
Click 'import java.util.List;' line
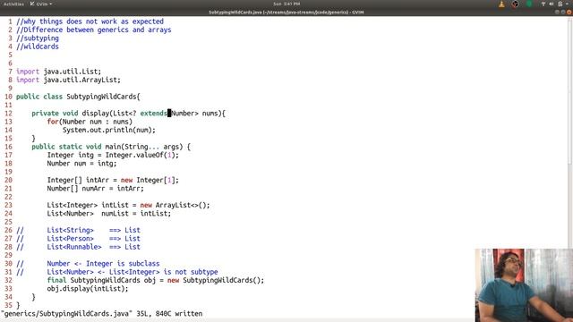tap(58, 72)
